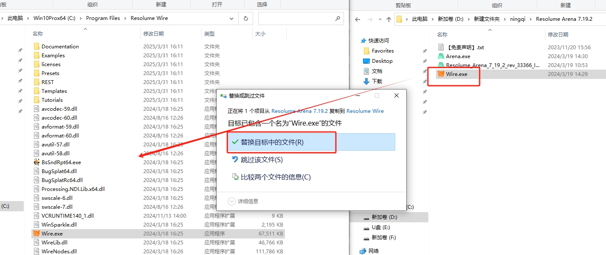
Task: Choose Replace the file in destination option
Action: pyautogui.click(x=311, y=142)
